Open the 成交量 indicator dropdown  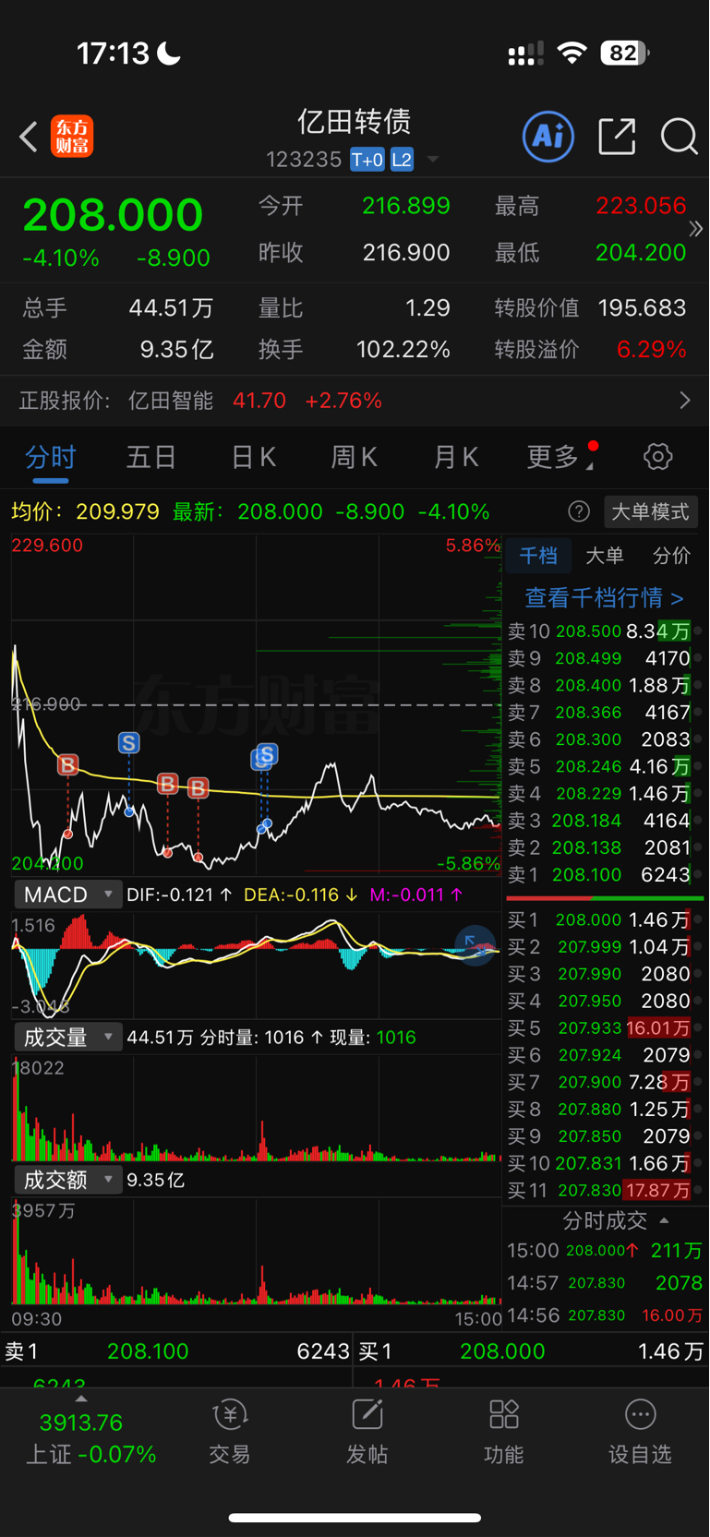point(67,1037)
